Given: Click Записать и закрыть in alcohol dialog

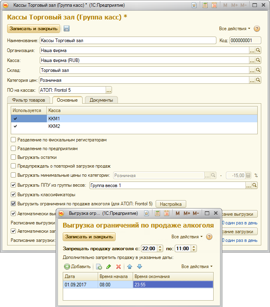Looking at the screenshot, I should (x=89, y=237).
